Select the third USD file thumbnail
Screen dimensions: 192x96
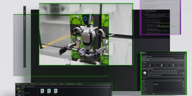[x=56, y=91]
